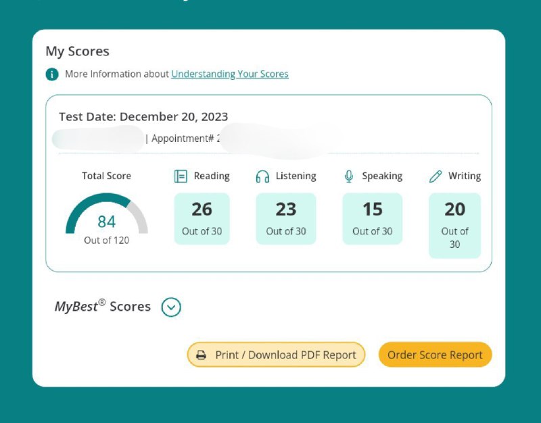Click the total score gauge showing 84
Viewport: 541px width, 423px height.
[x=107, y=214]
